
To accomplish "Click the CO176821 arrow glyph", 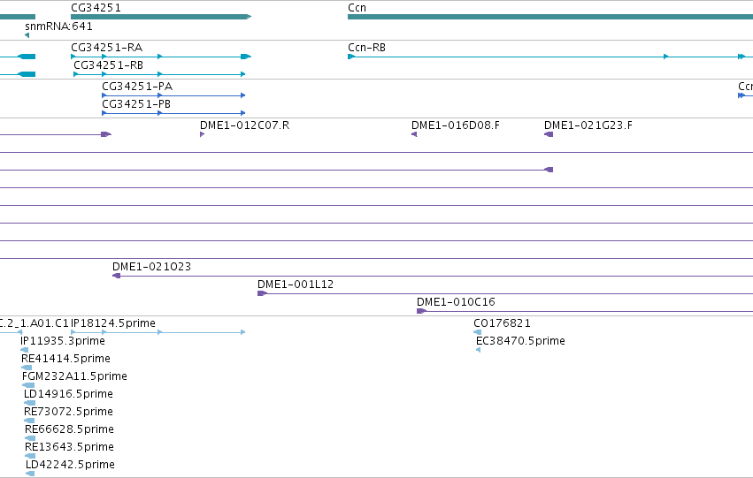I will click(x=477, y=332).
